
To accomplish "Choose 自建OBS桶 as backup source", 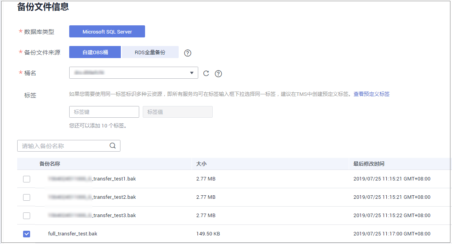I will [95, 52].
